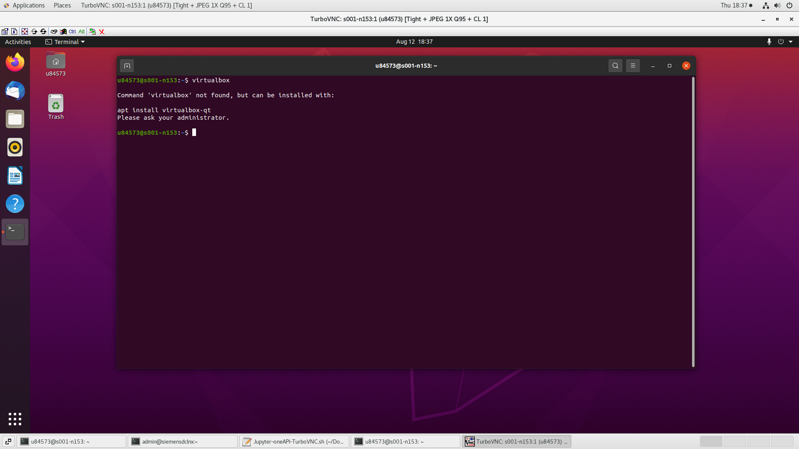Open a new terminal tab
Image resolution: width=799 pixels, height=449 pixels.
[127, 66]
